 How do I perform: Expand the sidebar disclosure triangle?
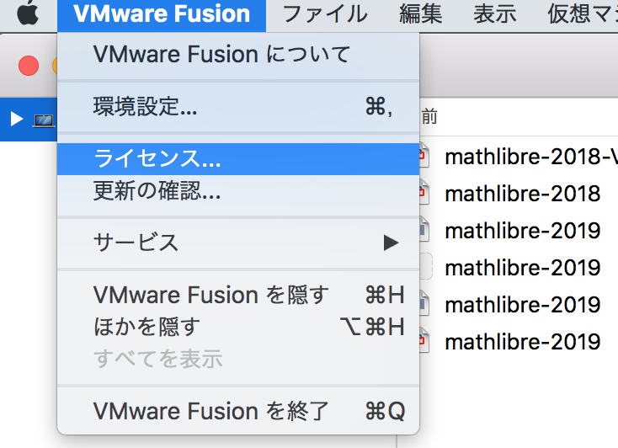(x=16, y=120)
